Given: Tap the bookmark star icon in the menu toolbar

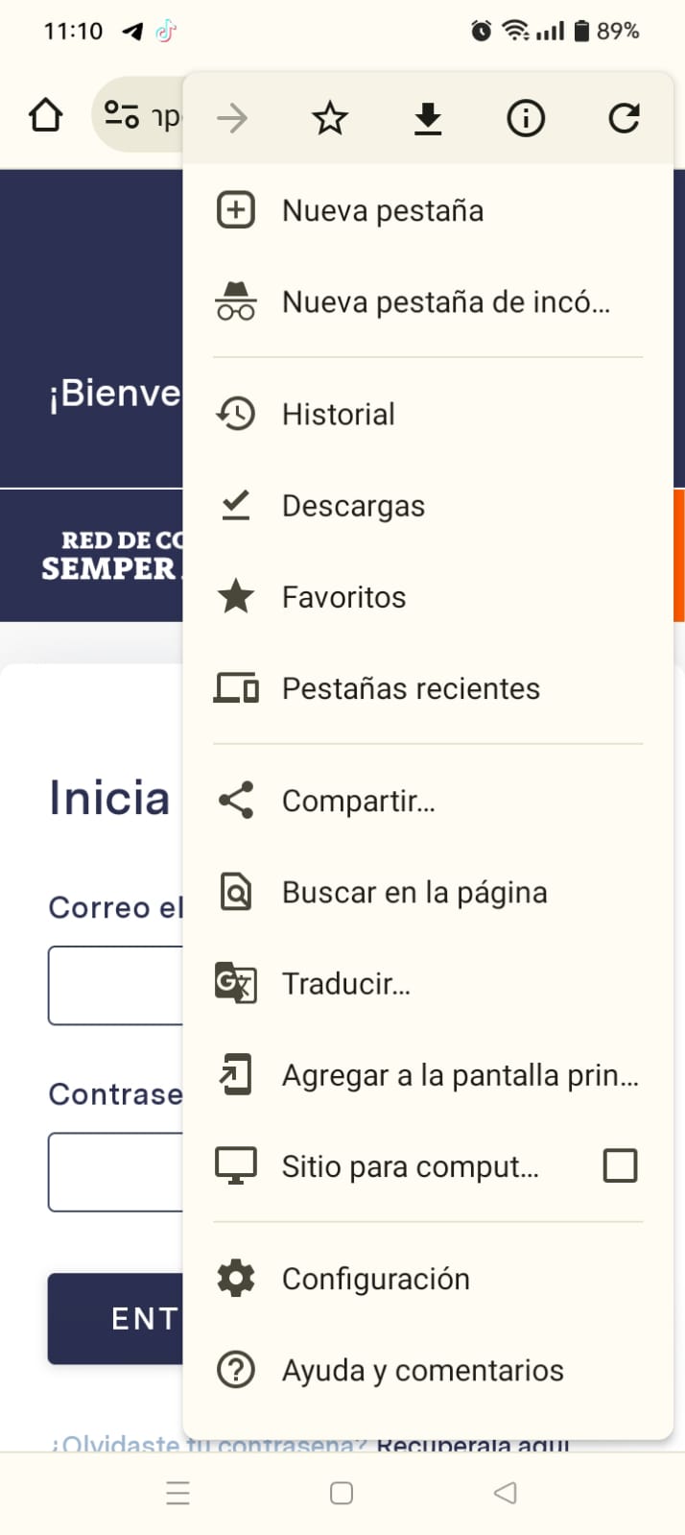Looking at the screenshot, I should click(x=330, y=119).
